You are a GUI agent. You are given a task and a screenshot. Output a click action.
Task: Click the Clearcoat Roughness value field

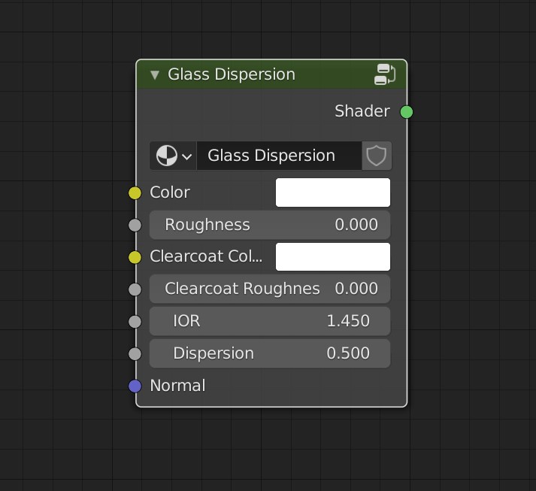point(270,289)
